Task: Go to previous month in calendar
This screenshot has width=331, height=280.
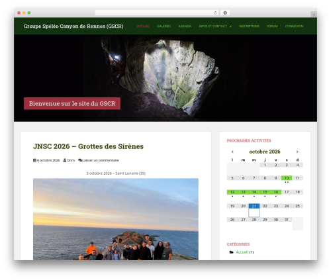Action: tap(232, 152)
